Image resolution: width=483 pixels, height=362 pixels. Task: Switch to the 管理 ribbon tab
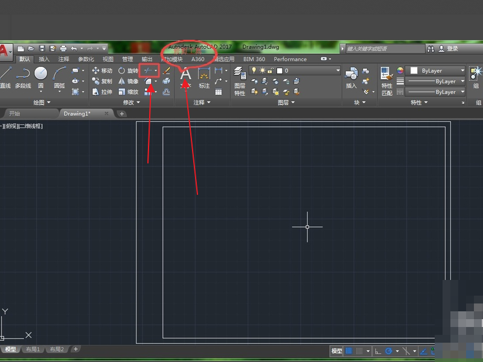[x=127, y=59]
